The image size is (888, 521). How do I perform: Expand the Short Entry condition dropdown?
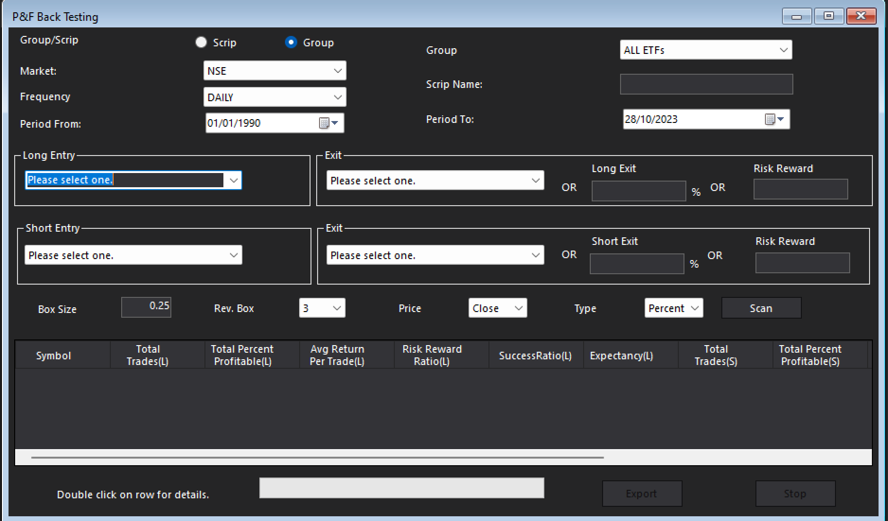(133, 255)
